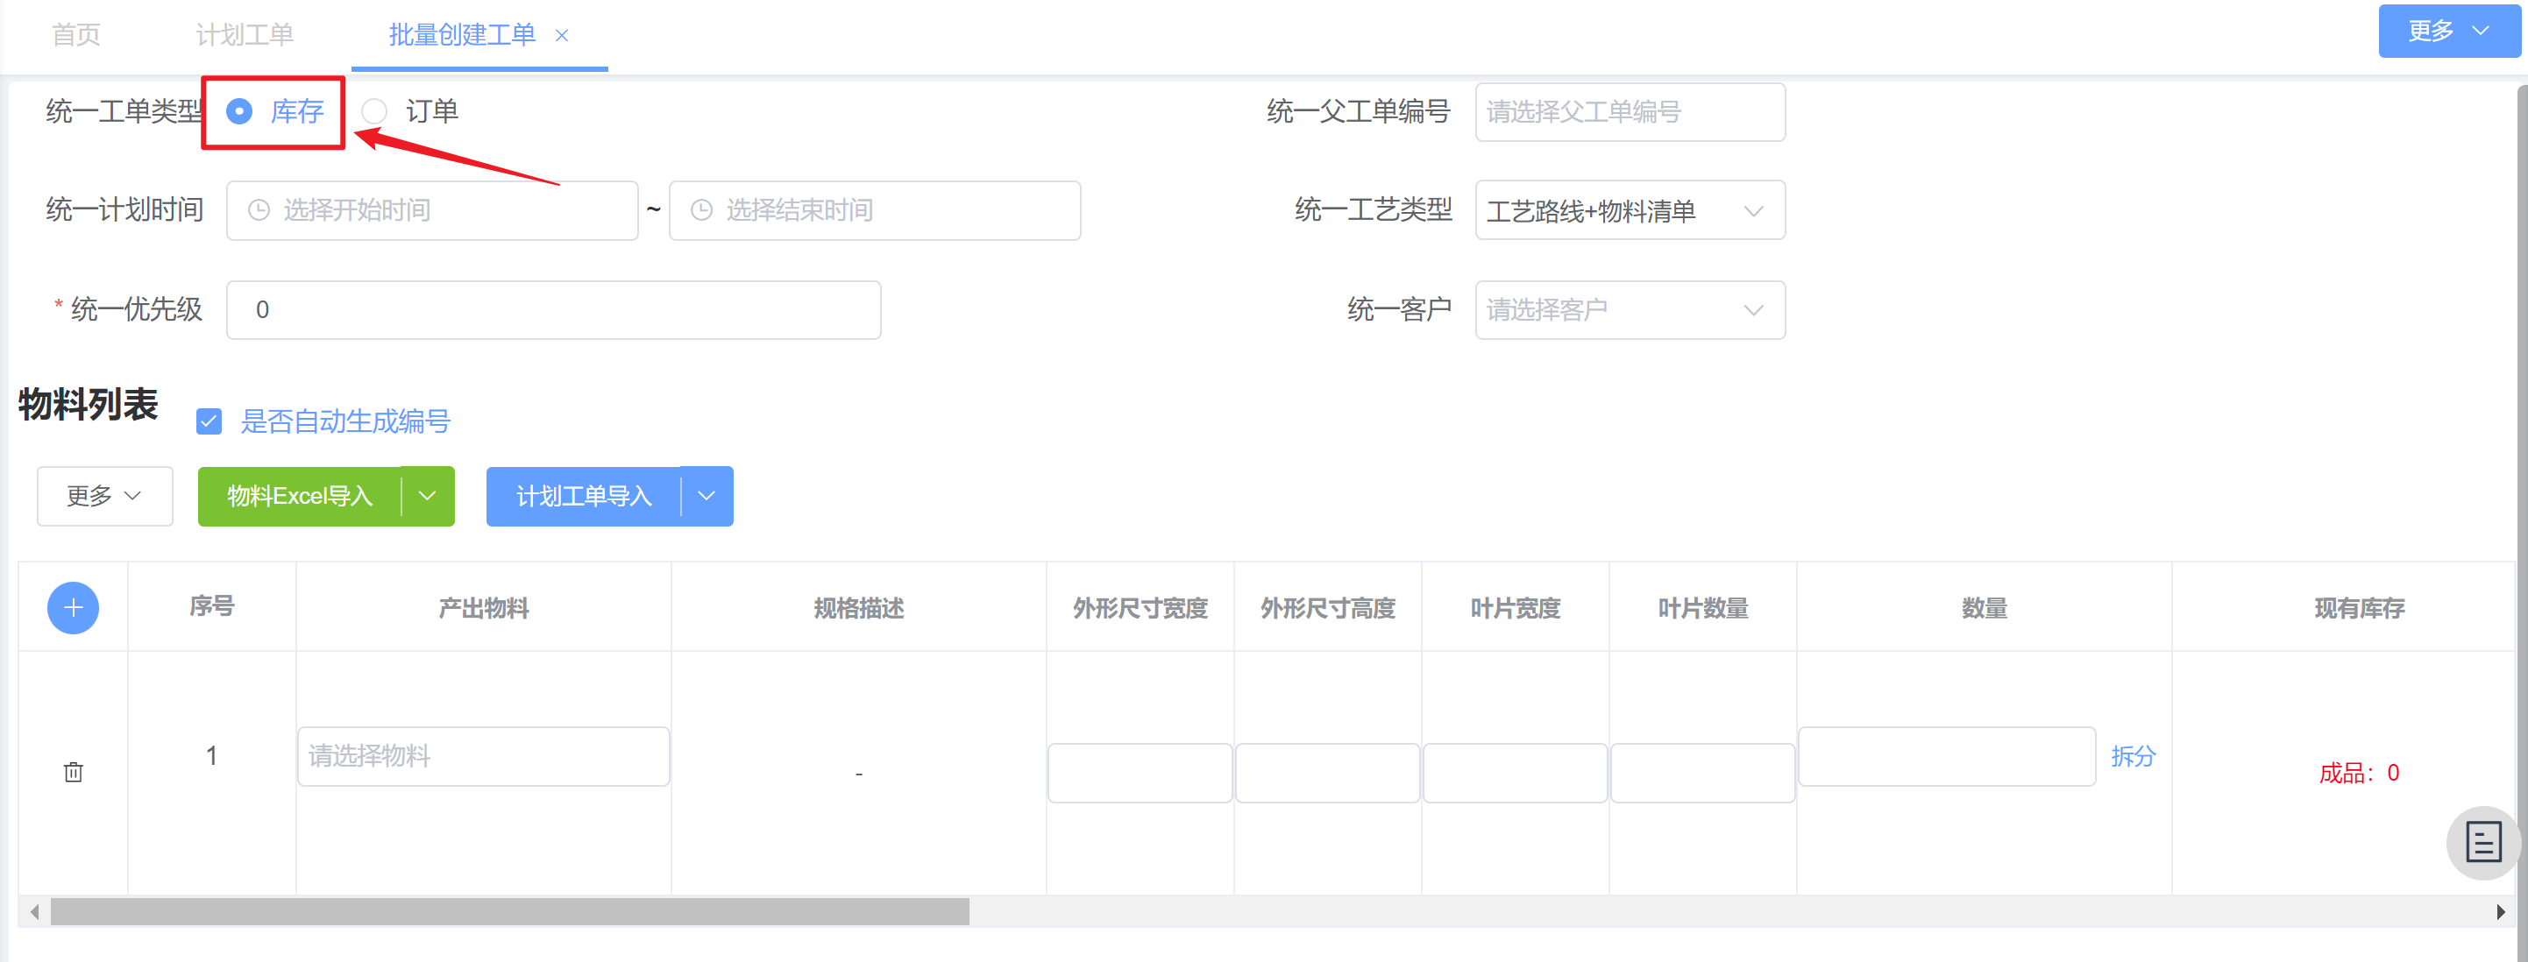The width and height of the screenshot is (2528, 962).
Task: Click the 成品：0 stock text
Action: coord(2359,773)
